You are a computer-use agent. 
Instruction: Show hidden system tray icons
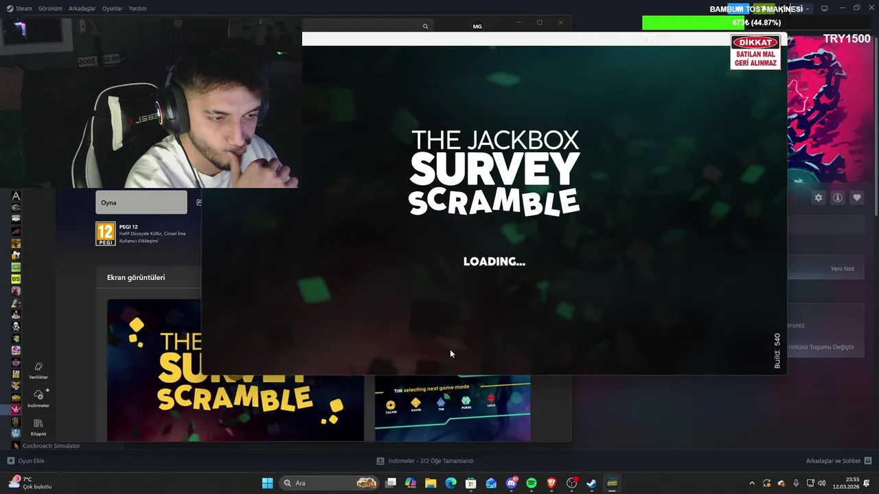(752, 483)
